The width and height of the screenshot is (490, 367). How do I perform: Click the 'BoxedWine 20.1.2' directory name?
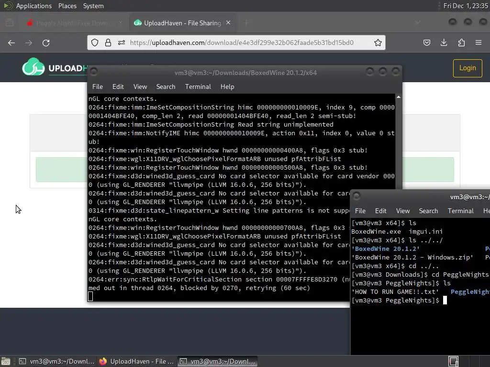pyautogui.click(x=385, y=248)
